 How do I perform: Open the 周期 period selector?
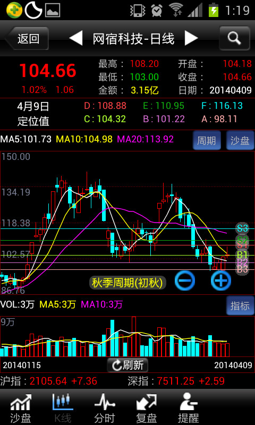click(x=207, y=140)
